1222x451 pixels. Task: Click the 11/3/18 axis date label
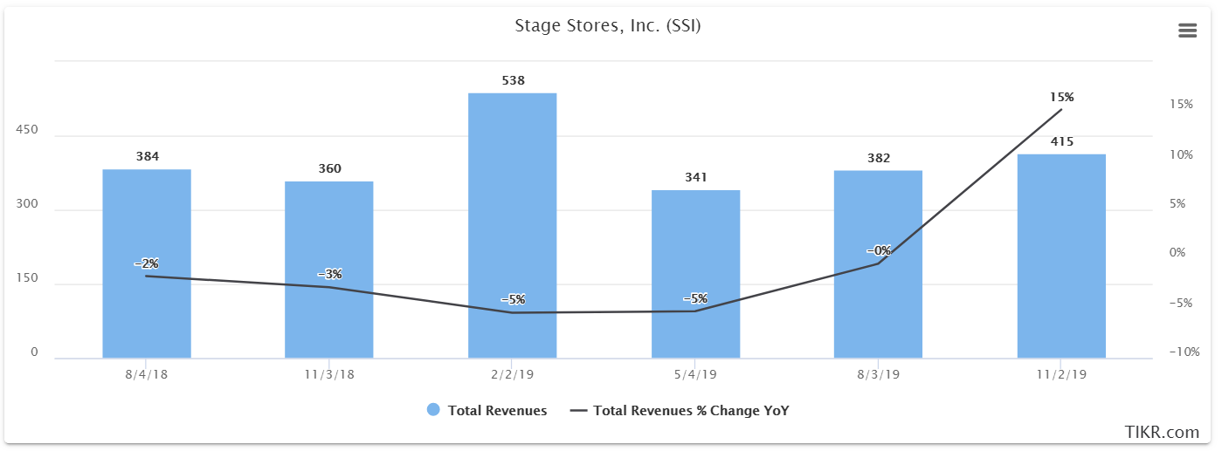pyautogui.click(x=329, y=373)
